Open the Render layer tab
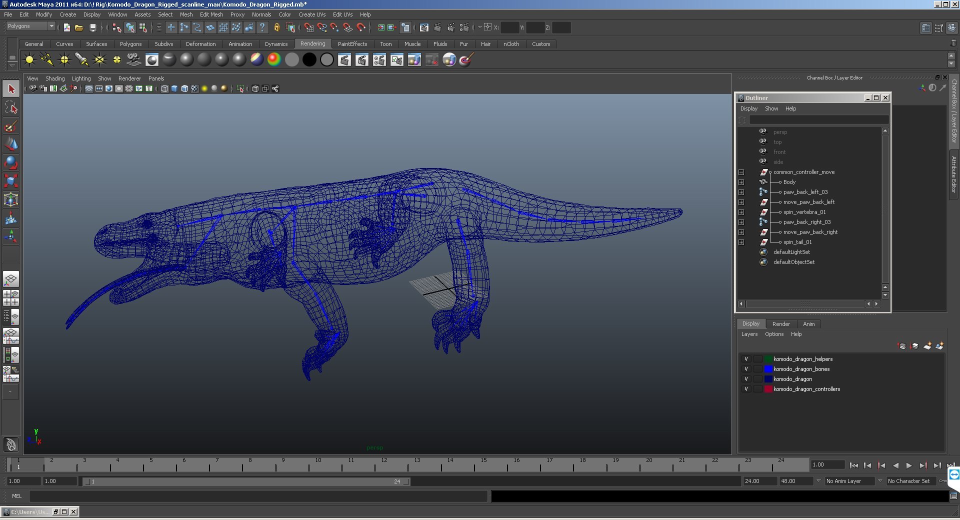Image resolution: width=960 pixels, height=520 pixels. click(x=781, y=324)
